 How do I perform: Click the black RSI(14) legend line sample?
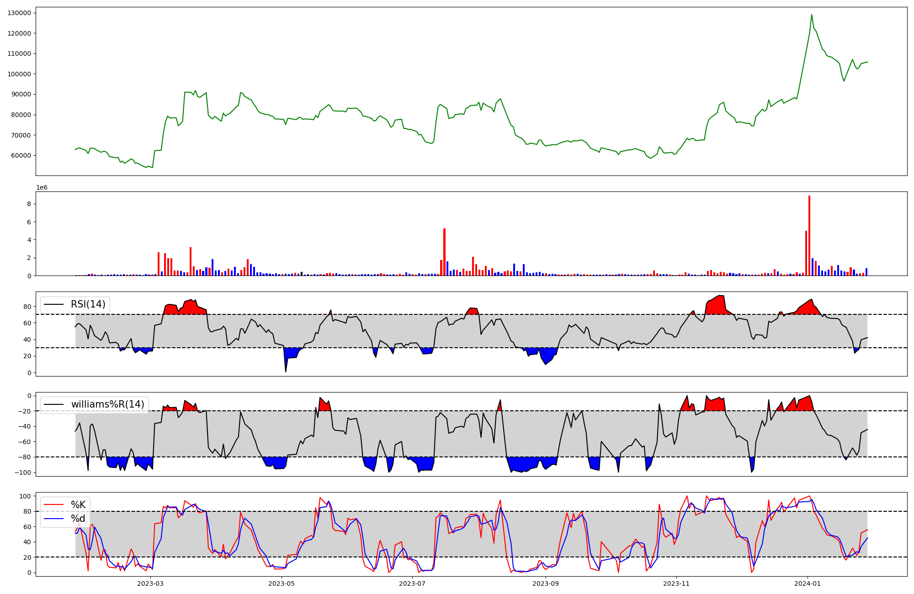(53, 304)
